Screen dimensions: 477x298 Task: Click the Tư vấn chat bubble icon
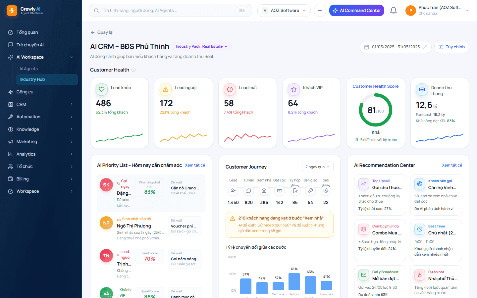249,191
